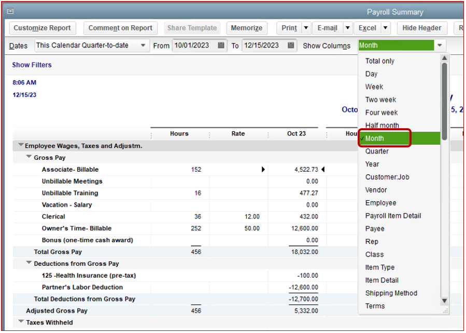Open the From date calendar picker
The height and width of the screenshot is (333, 466).
pos(221,45)
